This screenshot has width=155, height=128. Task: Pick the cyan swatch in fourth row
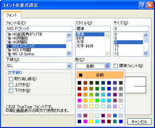click(x=103, y=101)
